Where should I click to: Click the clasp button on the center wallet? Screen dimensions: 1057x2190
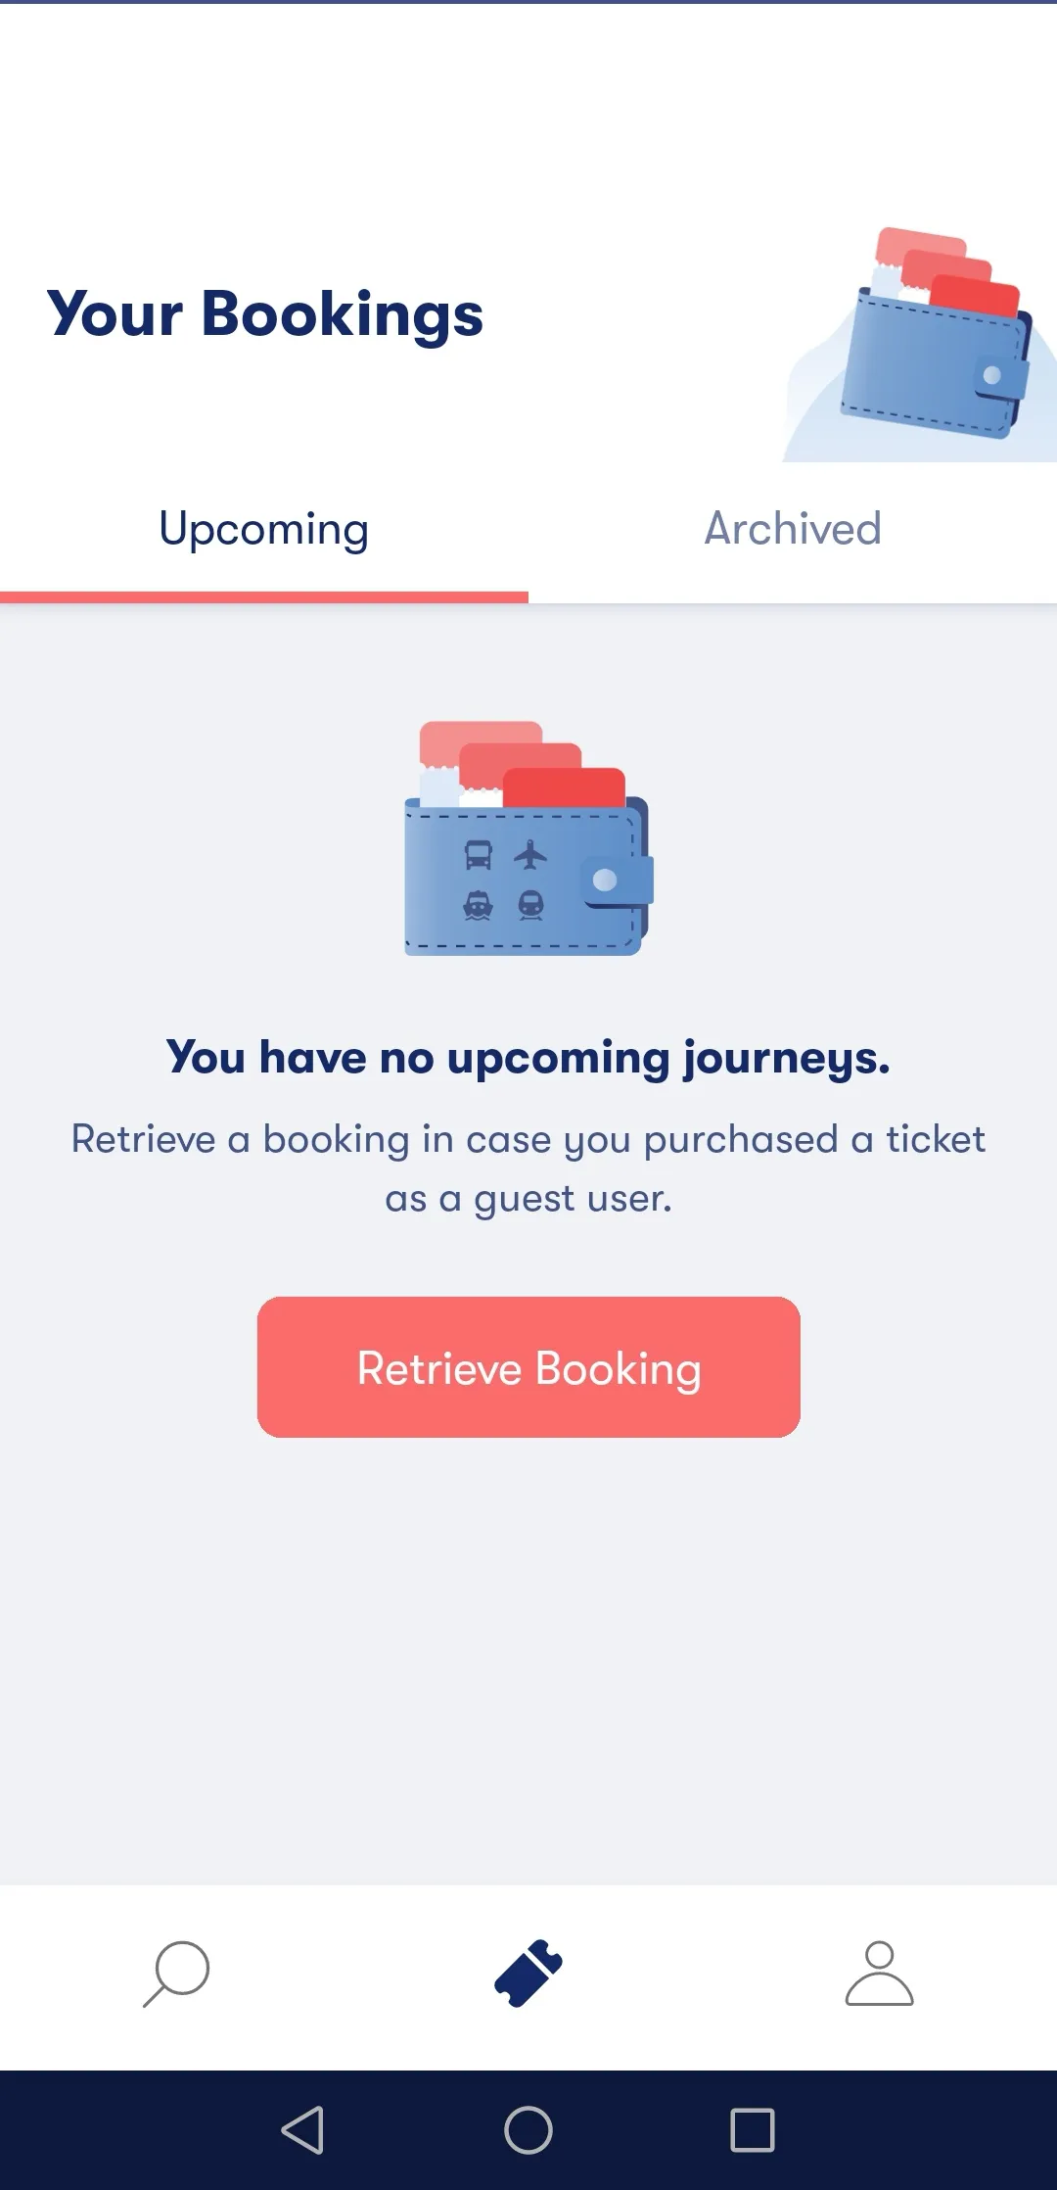pos(607,880)
